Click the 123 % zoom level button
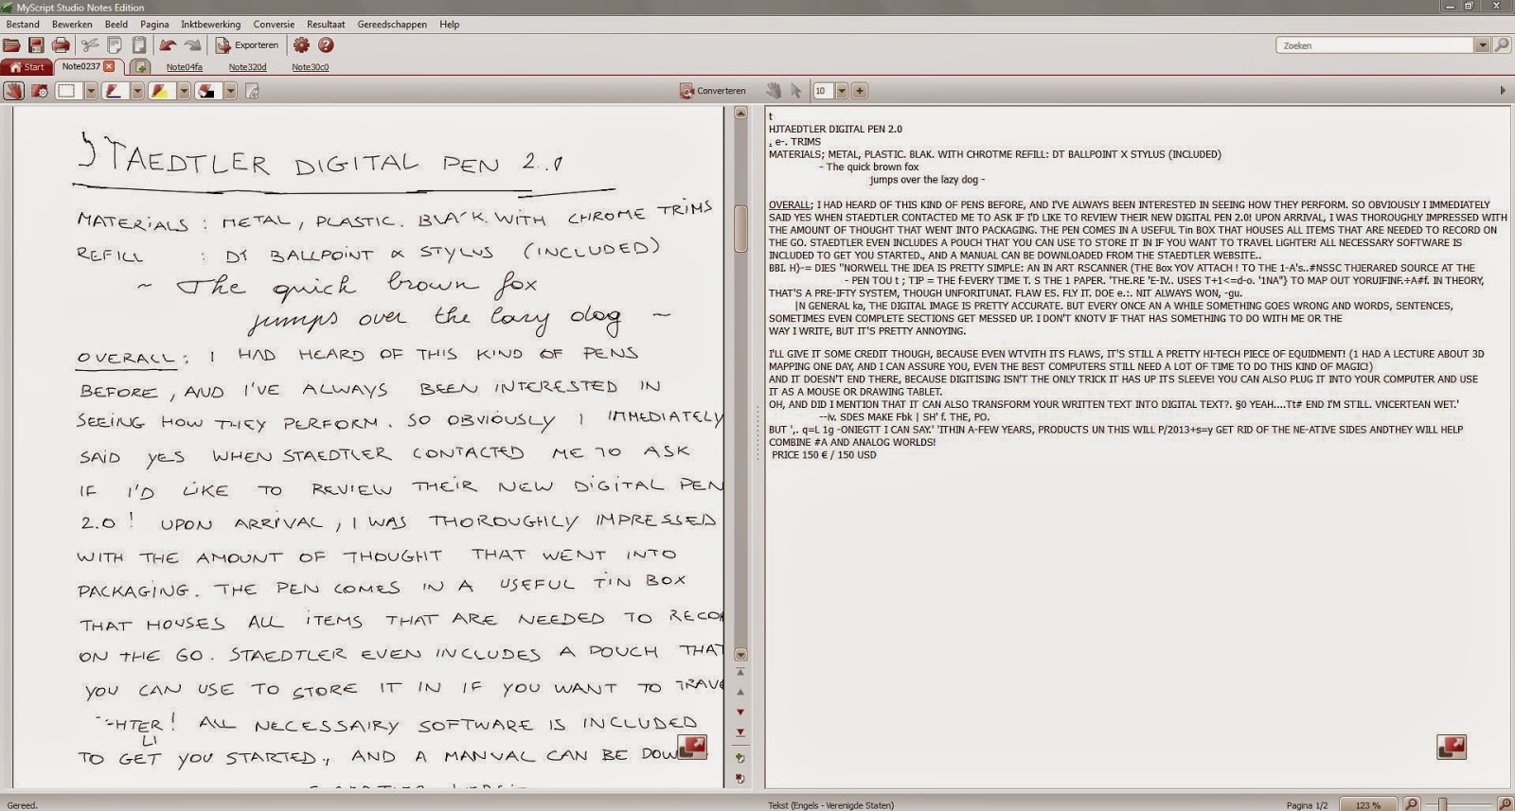Viewport: 1515px width, 811px height. (1368, 804)
